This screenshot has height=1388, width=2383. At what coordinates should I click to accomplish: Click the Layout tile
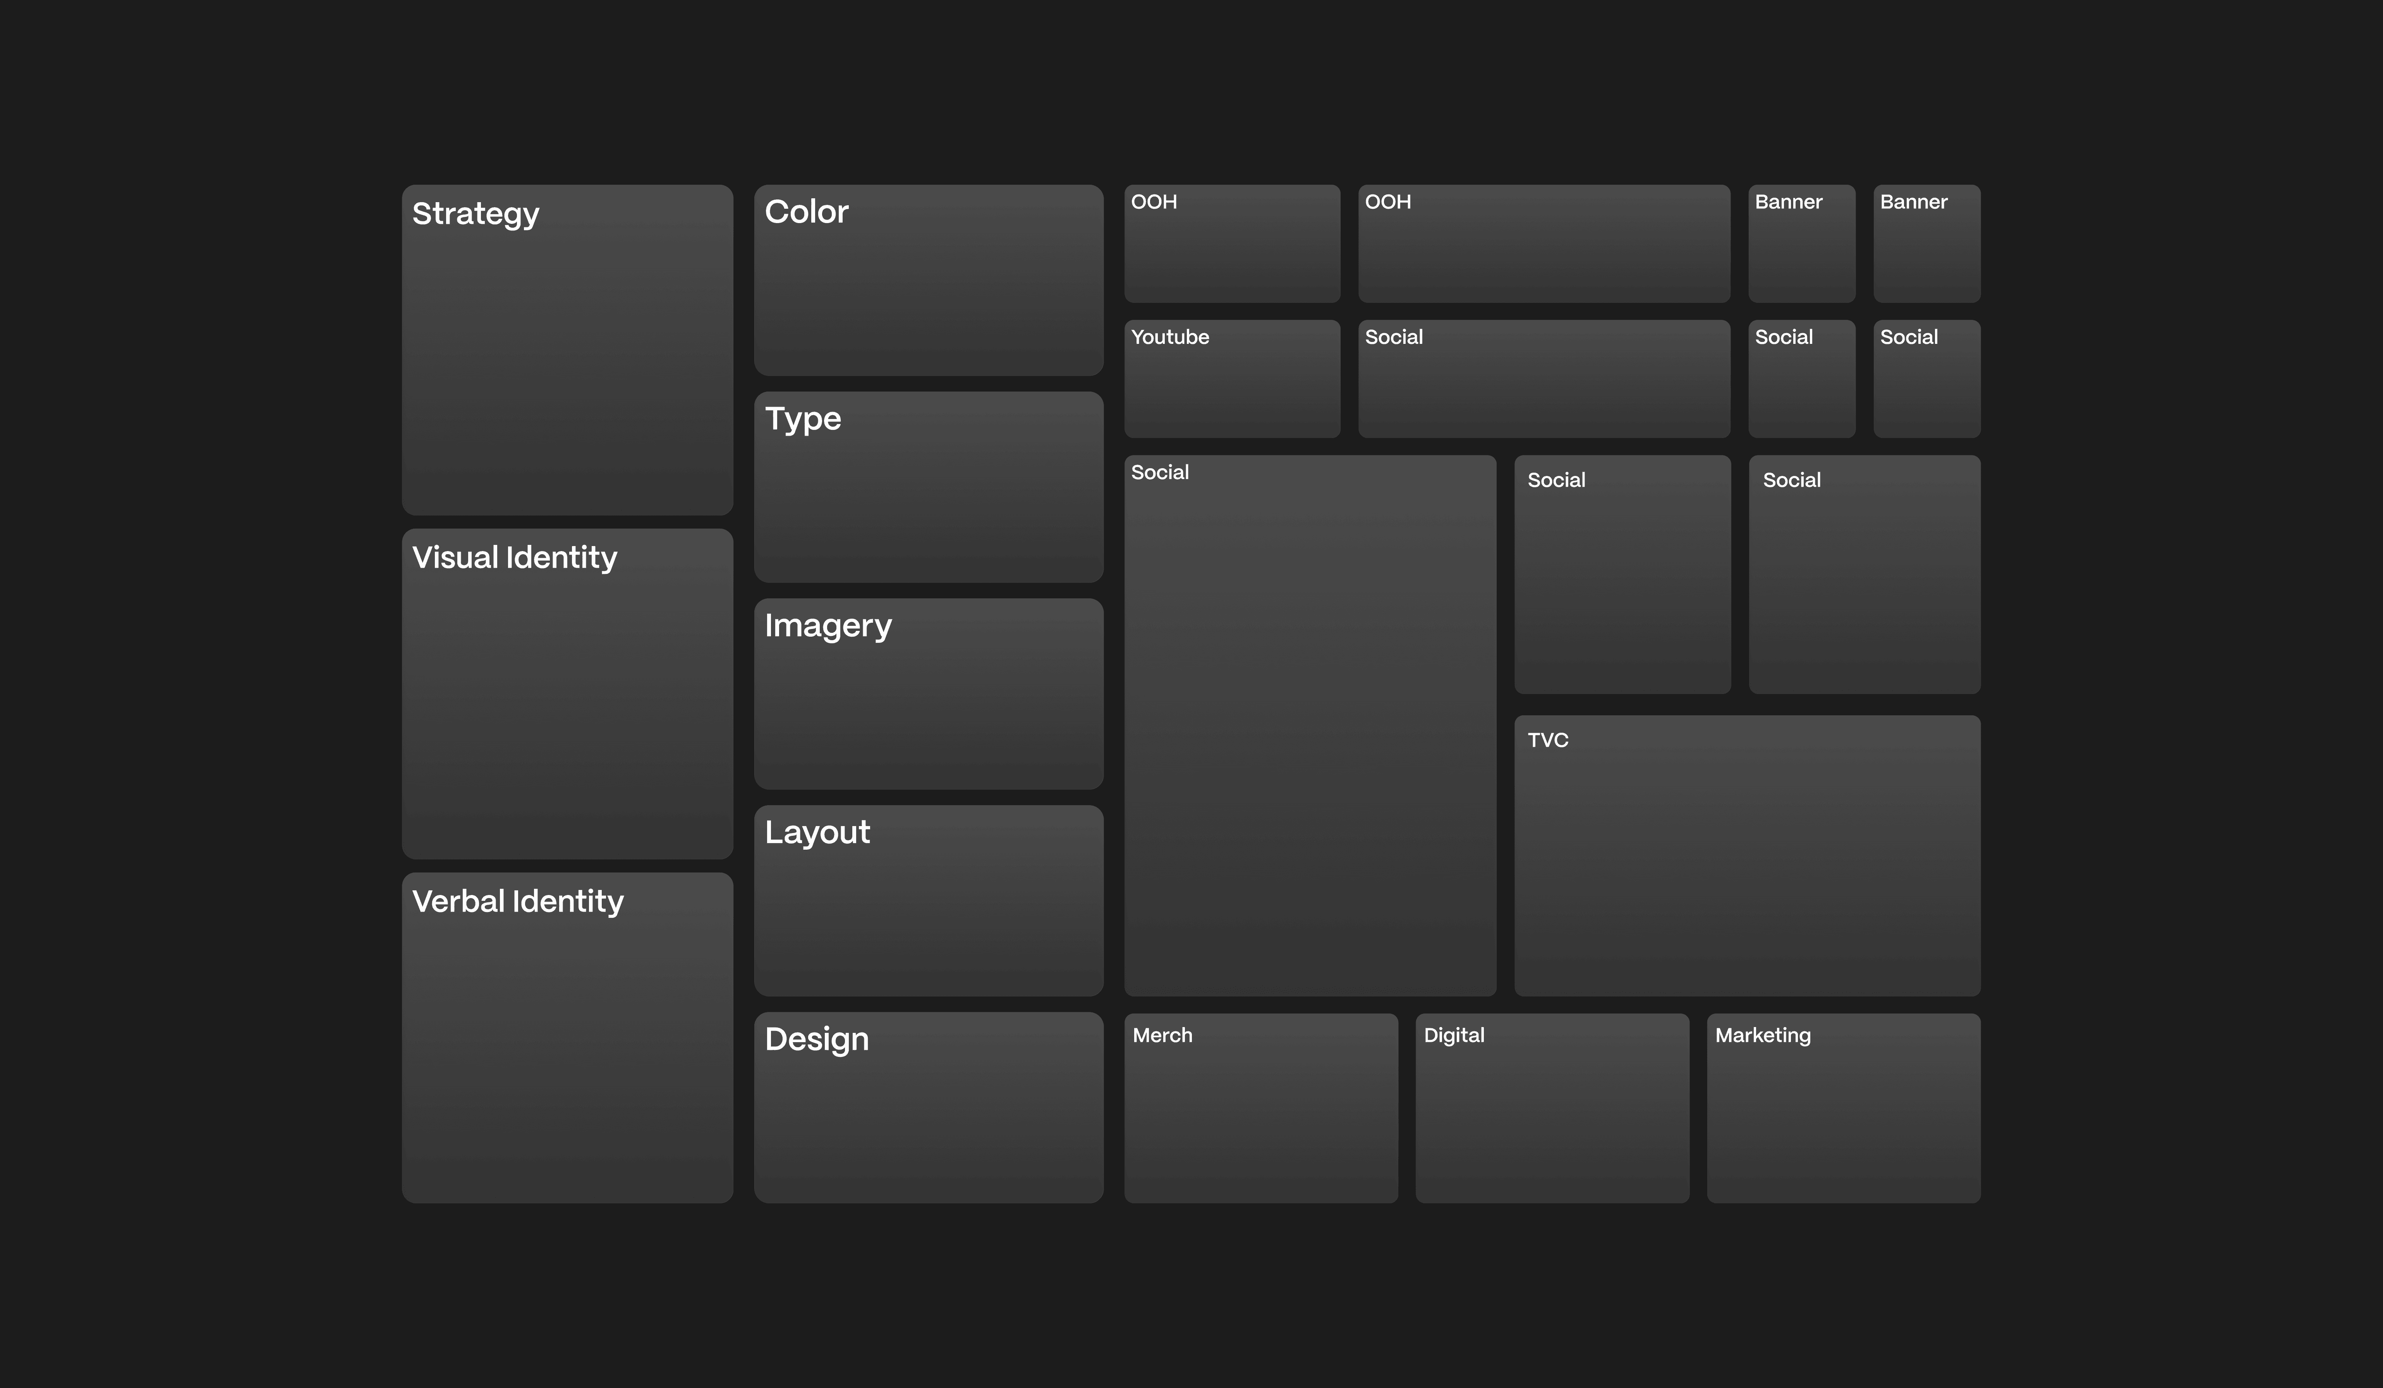point(929,900)
